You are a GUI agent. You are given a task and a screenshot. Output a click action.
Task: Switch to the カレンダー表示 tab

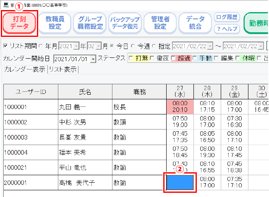coord(24,70)
